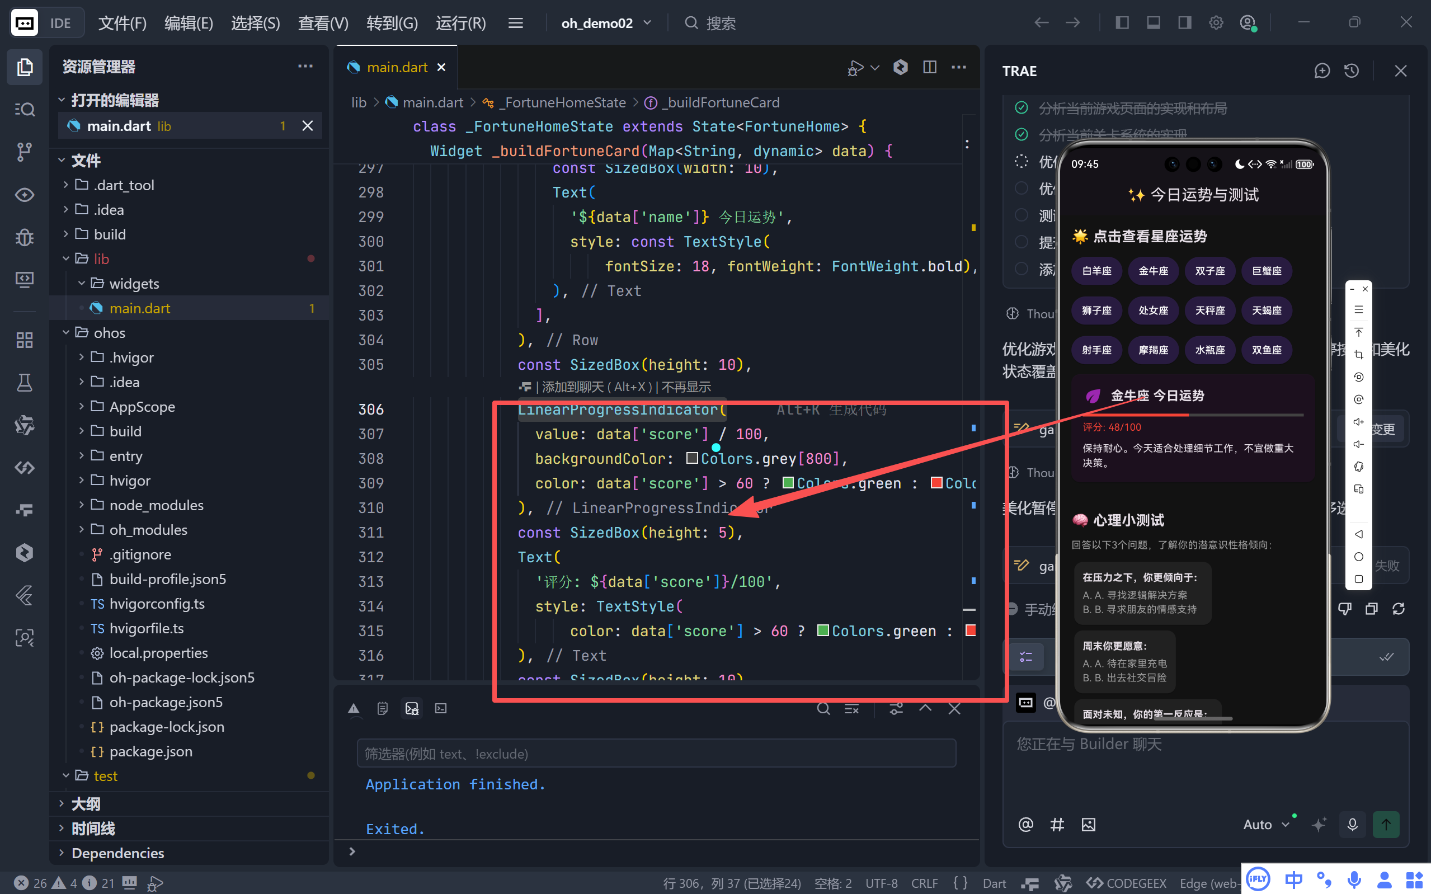
Task: Click the green send arrow button
Action: coord(1386,824)
